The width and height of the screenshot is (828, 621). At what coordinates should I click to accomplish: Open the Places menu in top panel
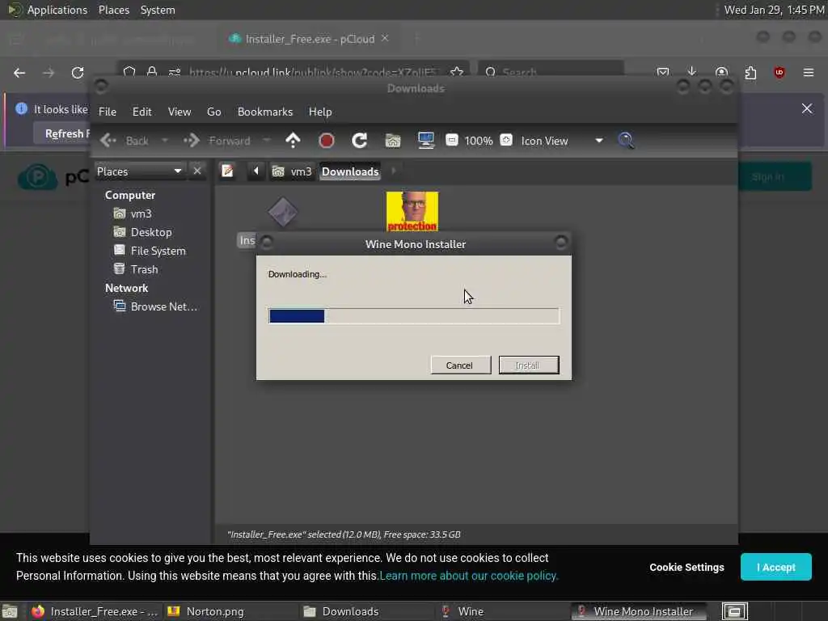(114, 10)
